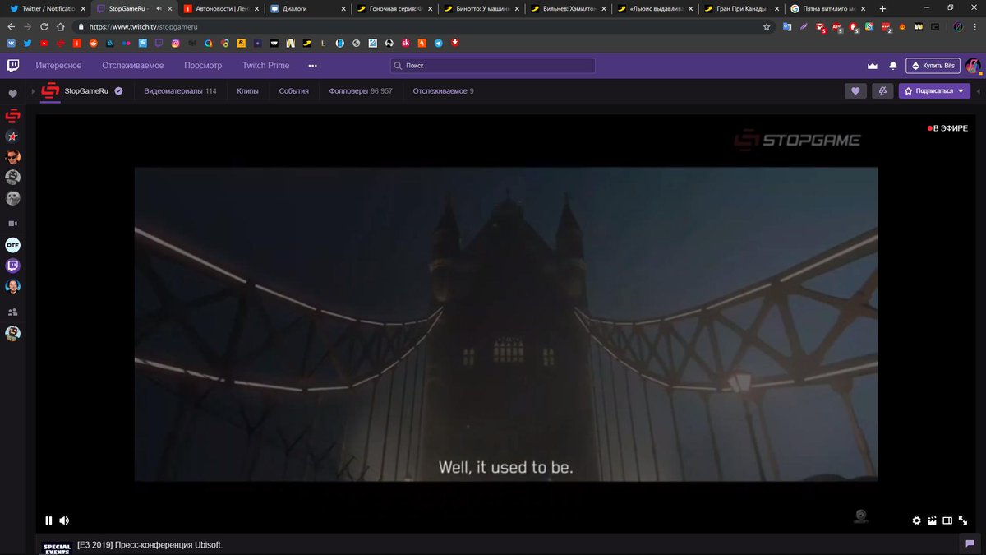
Task: Switch to the Диалоги browser tab
Action: (x=307, y=8)
